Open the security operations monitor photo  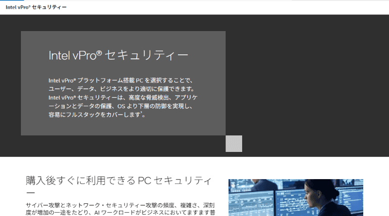point(296,198)
